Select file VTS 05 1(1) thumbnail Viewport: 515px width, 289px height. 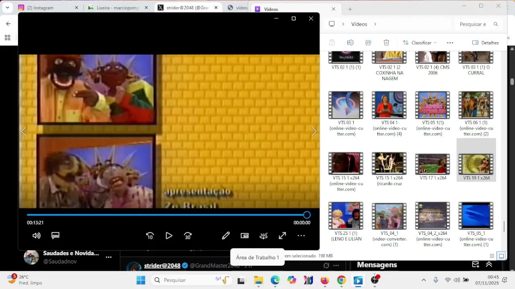[x=433, y=105]
